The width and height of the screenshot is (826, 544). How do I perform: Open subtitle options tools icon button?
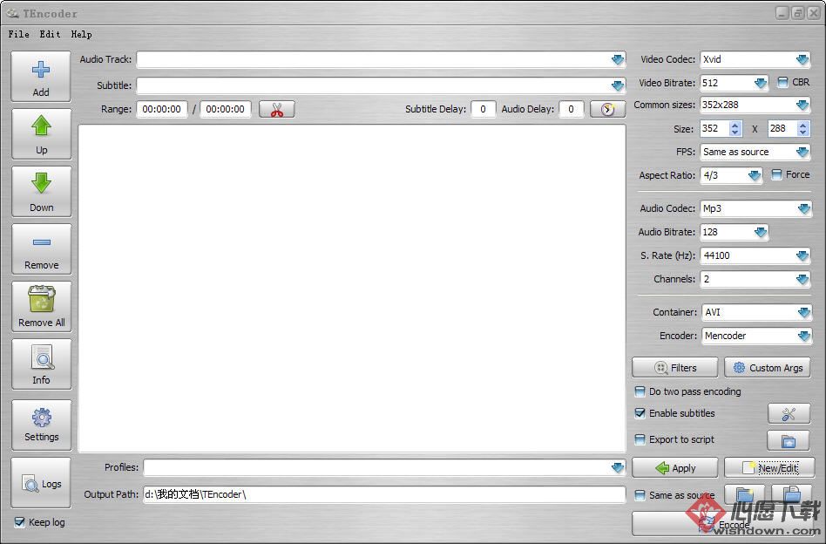pos(789,414)
